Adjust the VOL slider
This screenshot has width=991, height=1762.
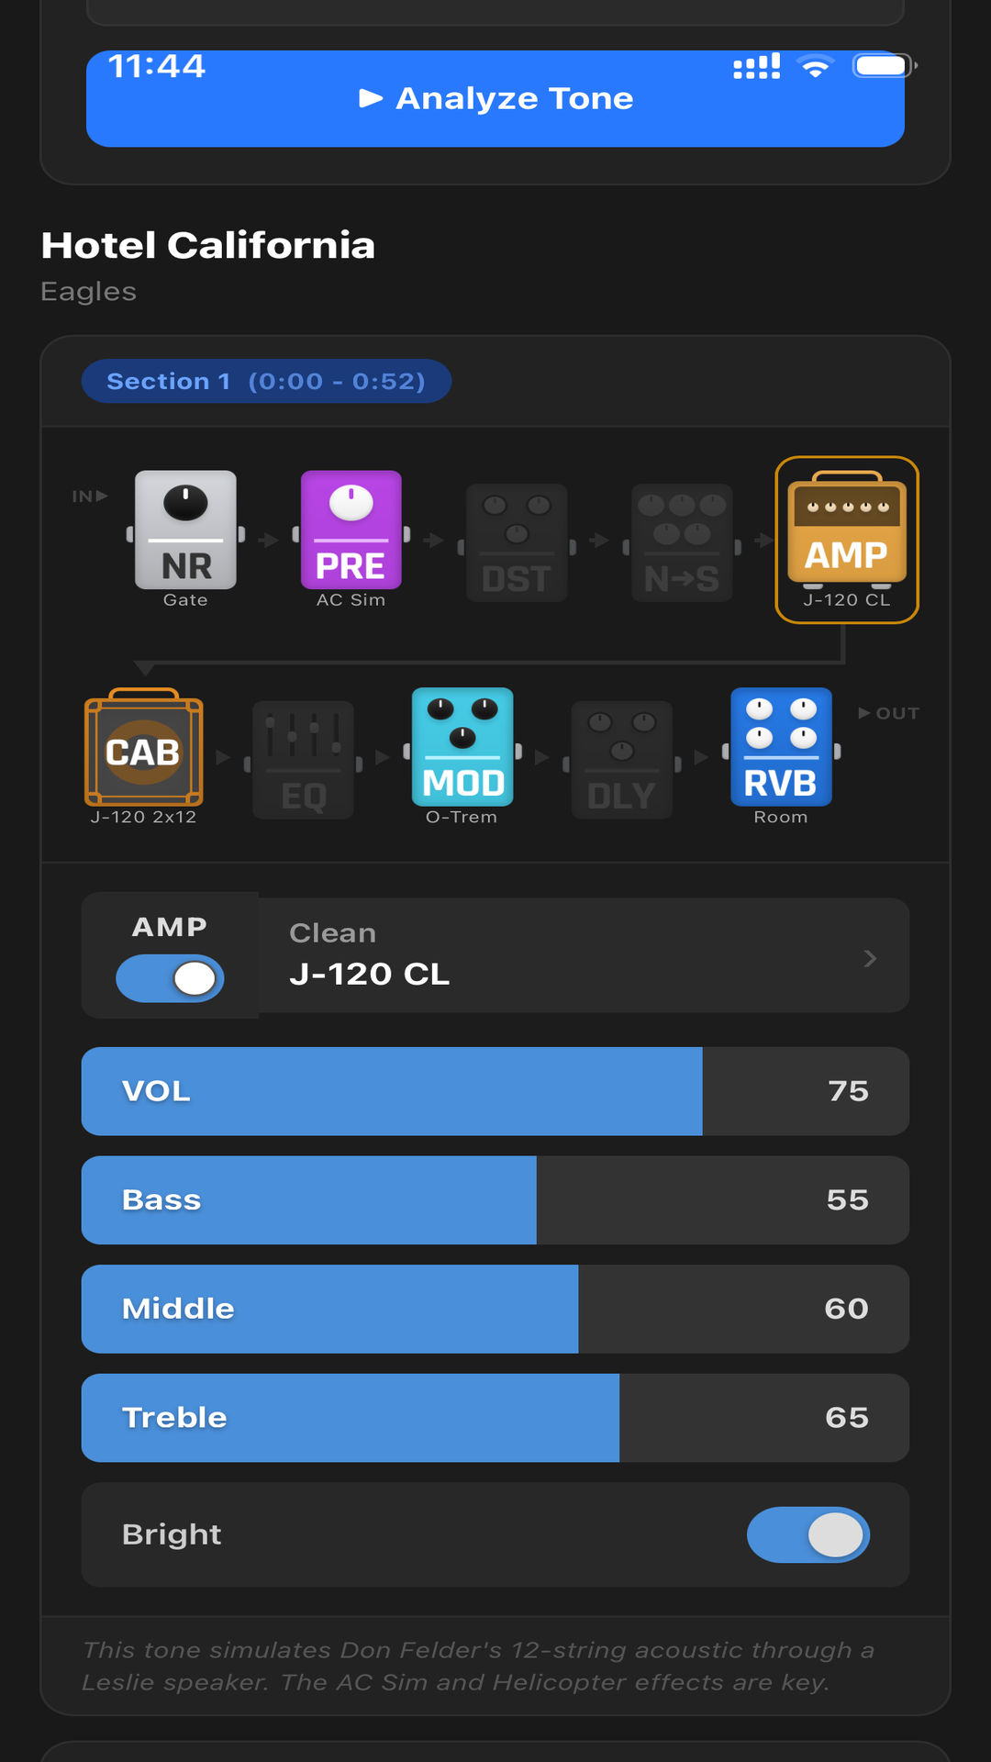[495, 1091]
